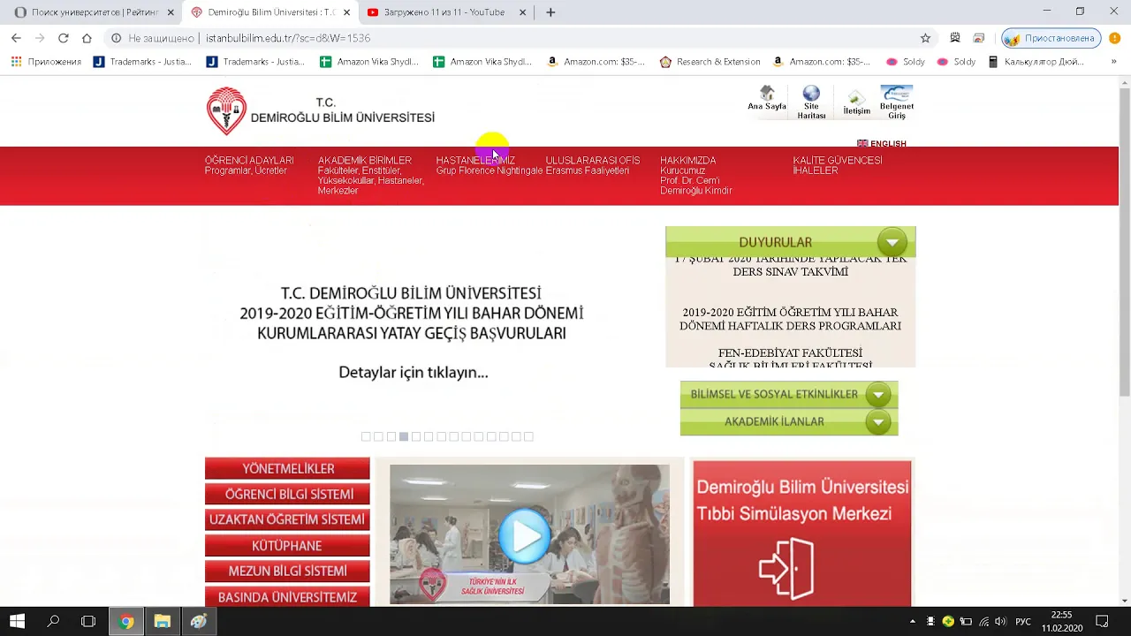Click the site info not-secure icon
Viewport: 1131px width, 636px height.
pyautogui.click(x=116, y=38)
